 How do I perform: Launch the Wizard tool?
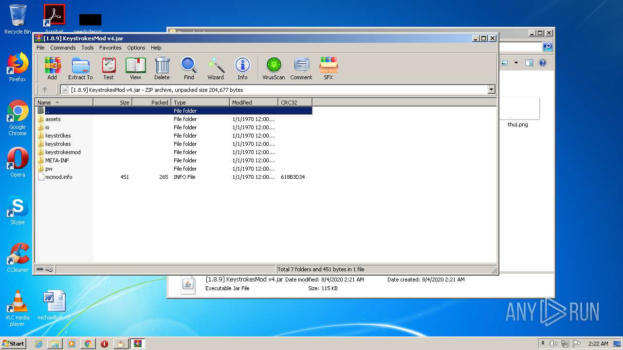(x=216, y=69)
